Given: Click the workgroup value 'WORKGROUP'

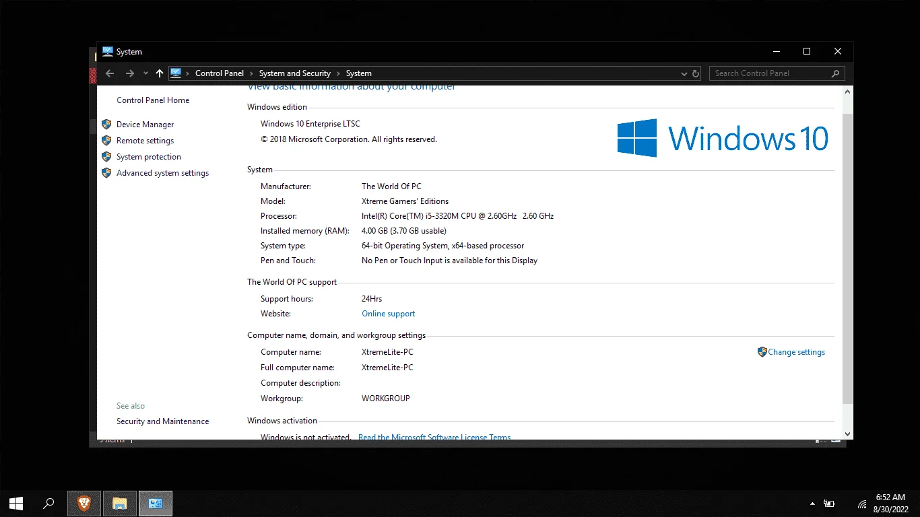Looking at the screenshot, I should pos(386,399).
